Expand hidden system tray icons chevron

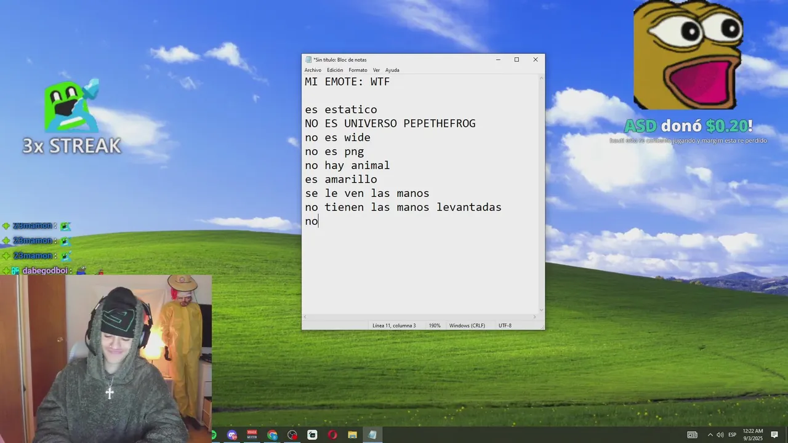[710, 435]
